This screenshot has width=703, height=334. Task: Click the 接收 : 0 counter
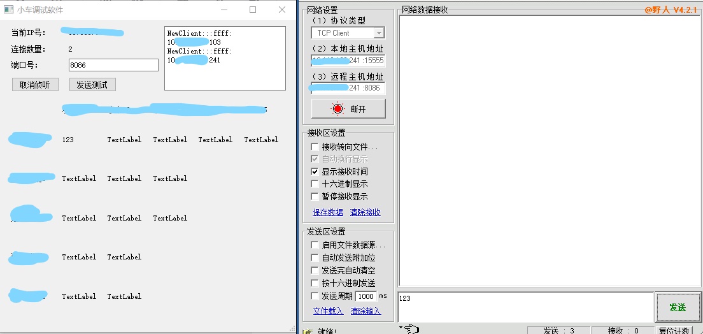(x=623, y=331)
